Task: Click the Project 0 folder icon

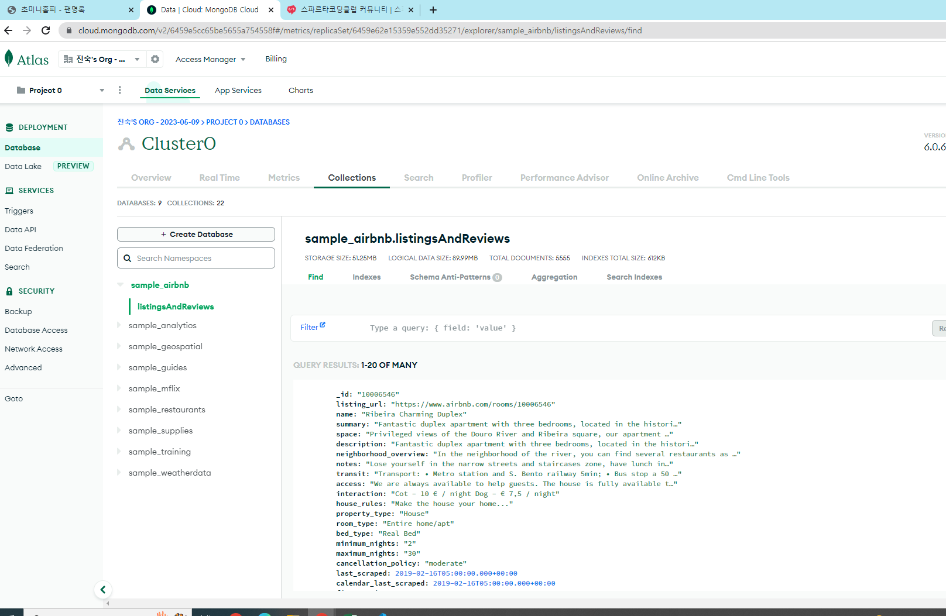Action: [x=21, y=90]
